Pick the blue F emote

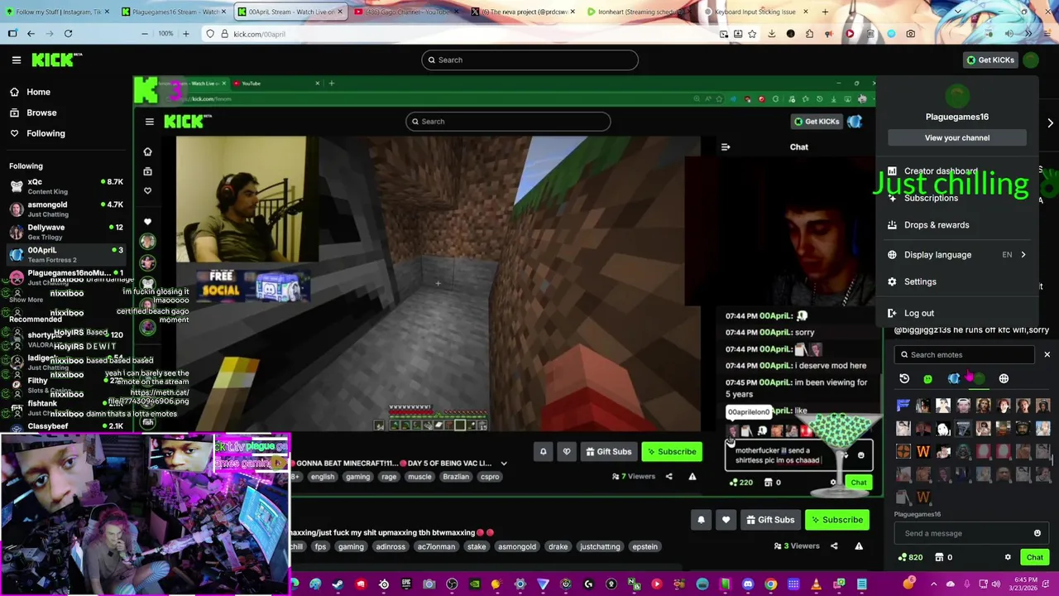[903, 405]
